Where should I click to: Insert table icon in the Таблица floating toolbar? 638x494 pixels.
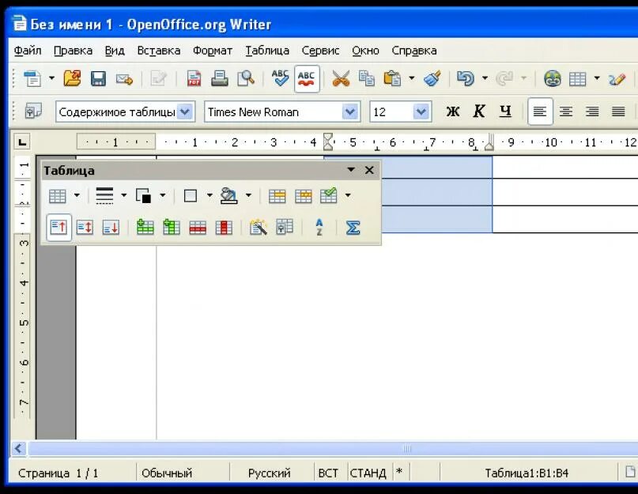click(58, 196)
